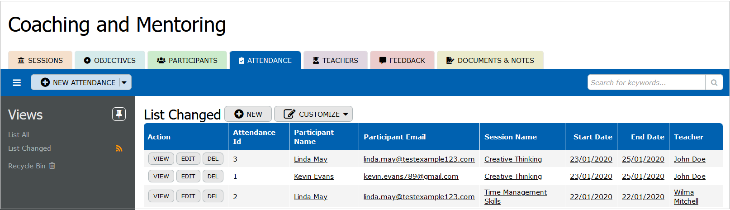The image size is (730, 210).
Task: Click in the Search for keywords field
Action: click(x=646, y=82)
